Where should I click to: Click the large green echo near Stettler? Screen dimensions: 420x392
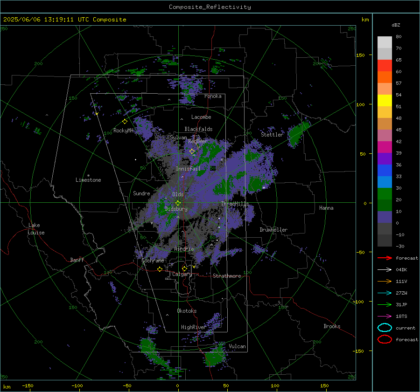297,134
